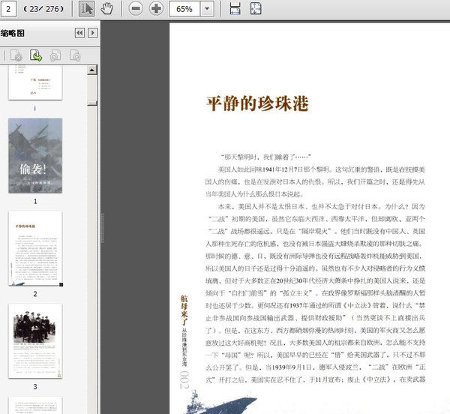This screenshot has width=450, height=414.
Task: Select the page i thumbnail
Action: pos(34,82)
